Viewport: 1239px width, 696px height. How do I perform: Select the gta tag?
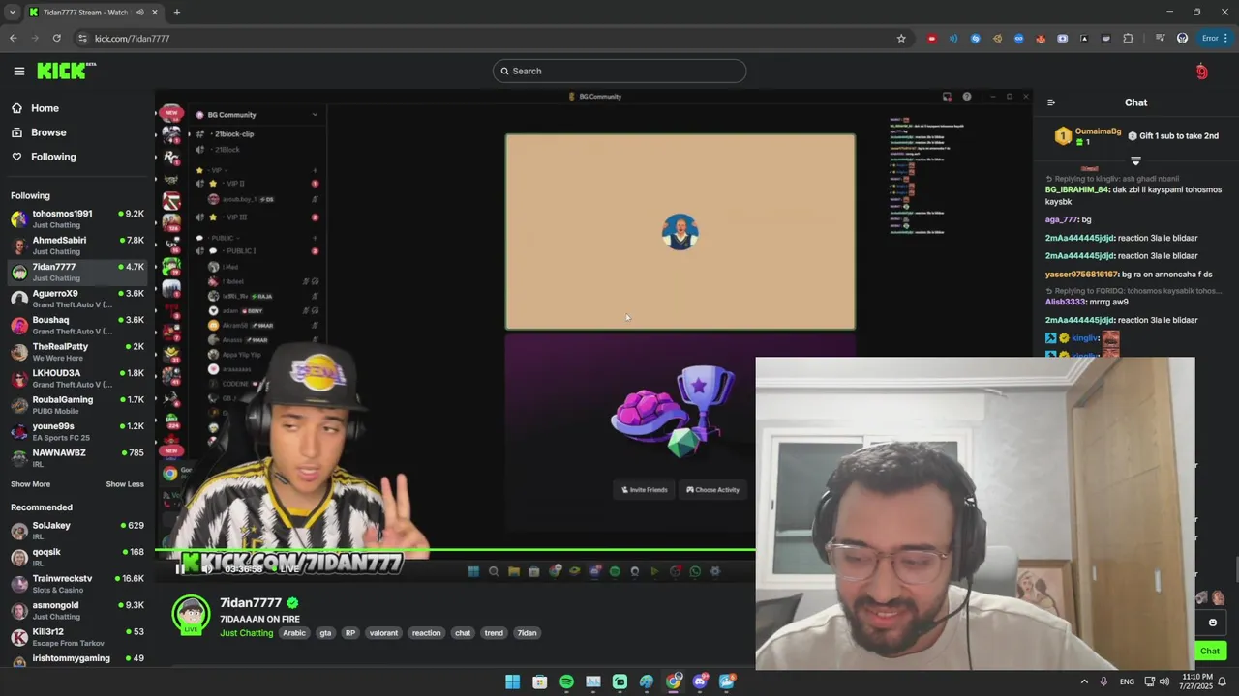[325, 633]
